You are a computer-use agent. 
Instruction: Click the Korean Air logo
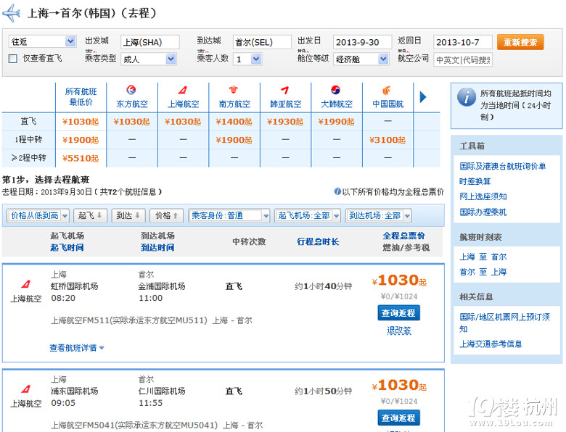point(336,90)
